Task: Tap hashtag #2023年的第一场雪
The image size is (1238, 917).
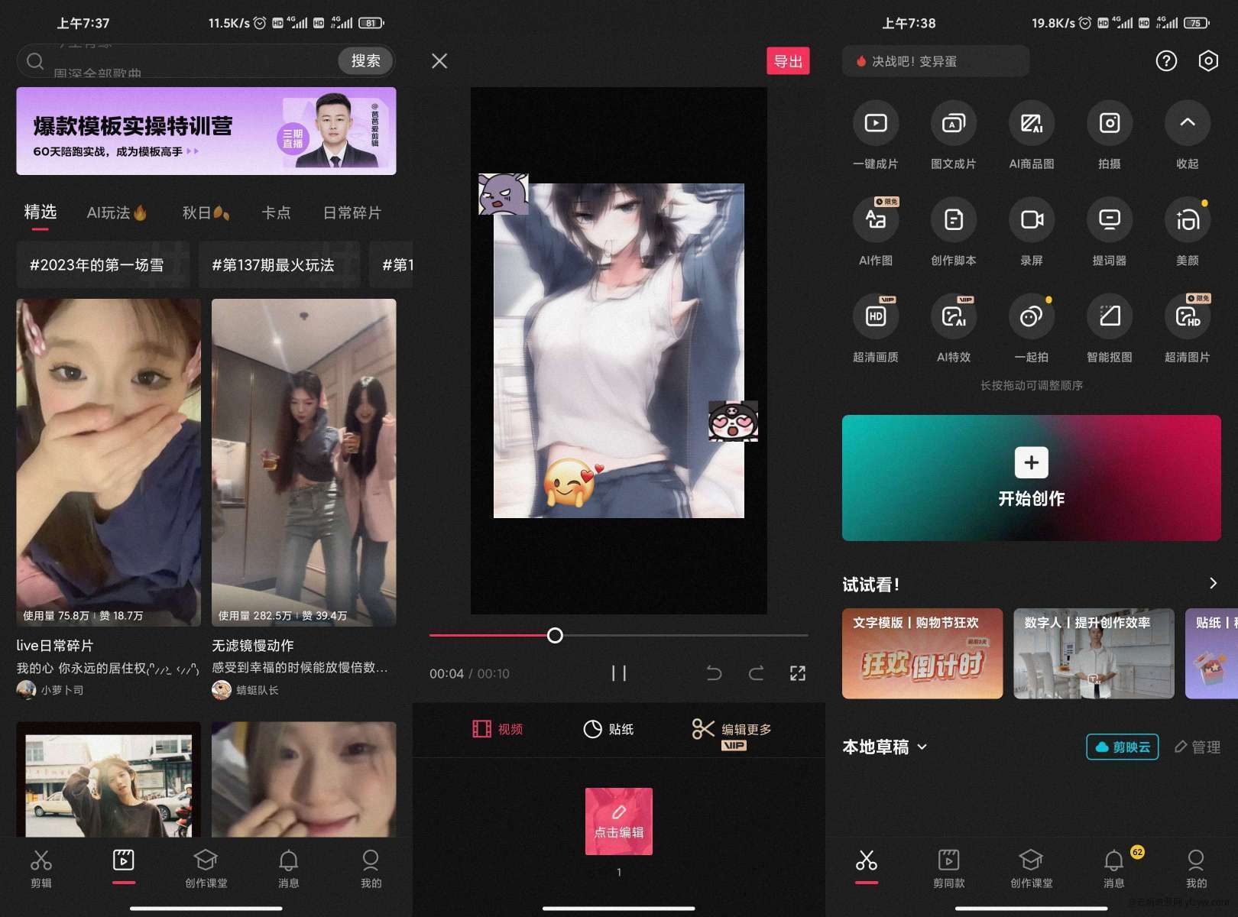Action: tap(102, 264)
